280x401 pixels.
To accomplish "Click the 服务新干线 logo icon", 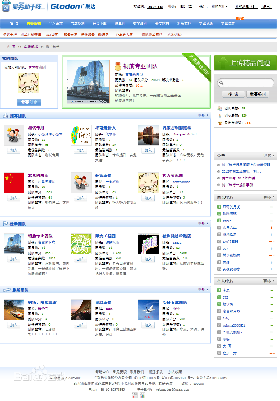I will point(6,7).
